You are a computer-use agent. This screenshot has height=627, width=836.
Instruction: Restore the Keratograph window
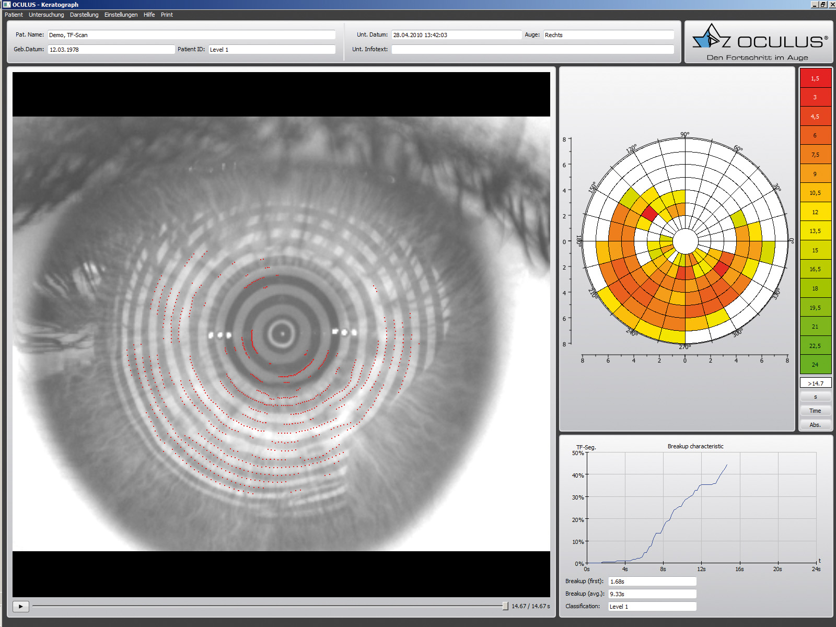823,4
